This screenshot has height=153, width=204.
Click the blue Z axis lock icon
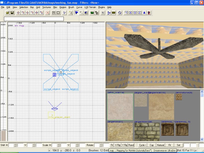click(x=139, y=12)
